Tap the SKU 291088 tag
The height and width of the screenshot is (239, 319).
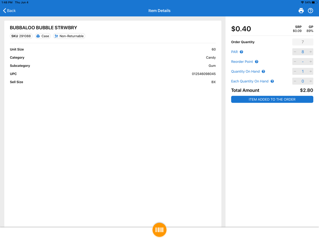click(21, 36)
